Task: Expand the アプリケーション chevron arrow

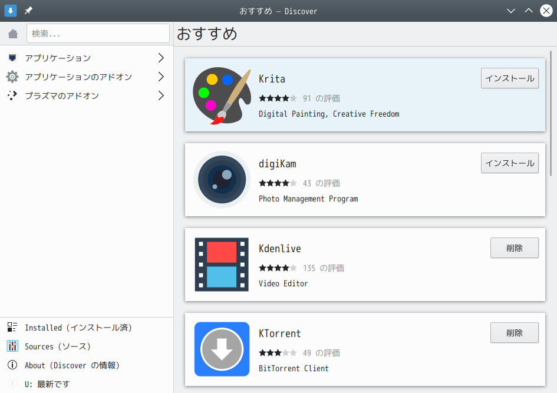Action: (161, 58)
